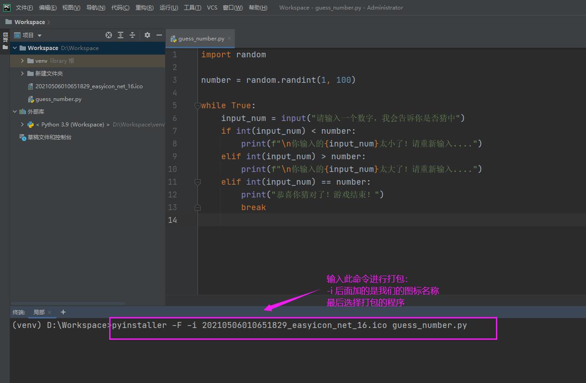Click the 'while True:' statement
This screenshot has height=383, width=586.
[228, 106]
